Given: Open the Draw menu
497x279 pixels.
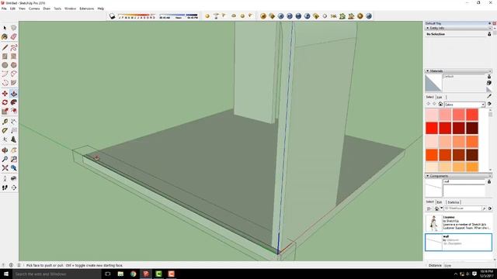Looking at the screenshot, I should (x=47, y=9).
